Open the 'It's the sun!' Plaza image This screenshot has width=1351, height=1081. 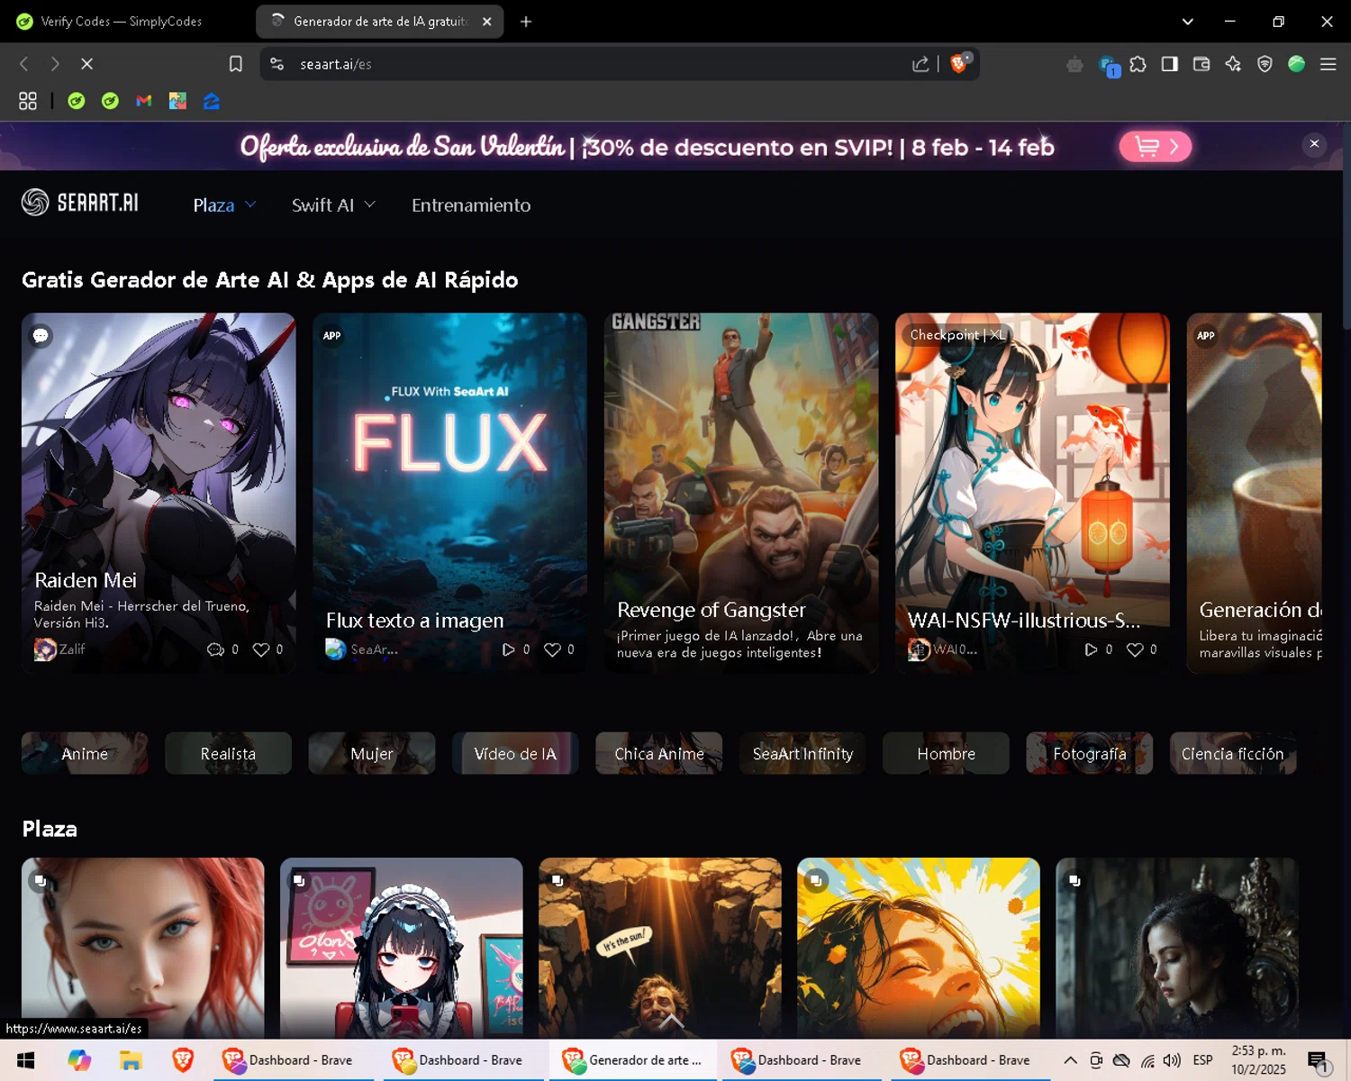(x=660, y=948)
